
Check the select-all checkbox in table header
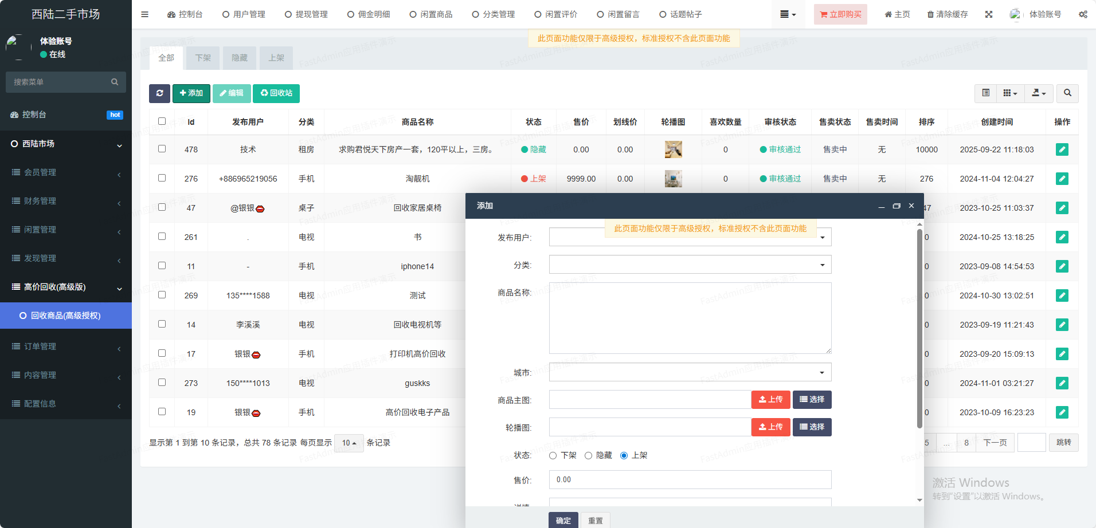click(x=162, y=121)
